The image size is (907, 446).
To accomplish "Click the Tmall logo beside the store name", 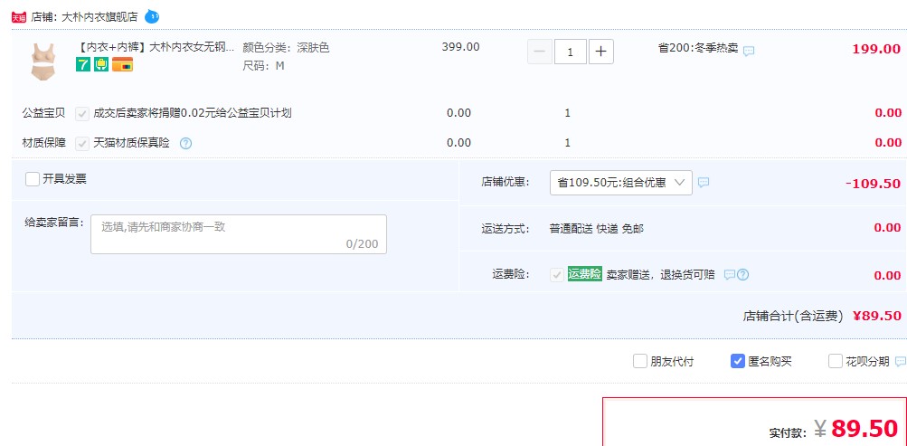I will (18, 17).
